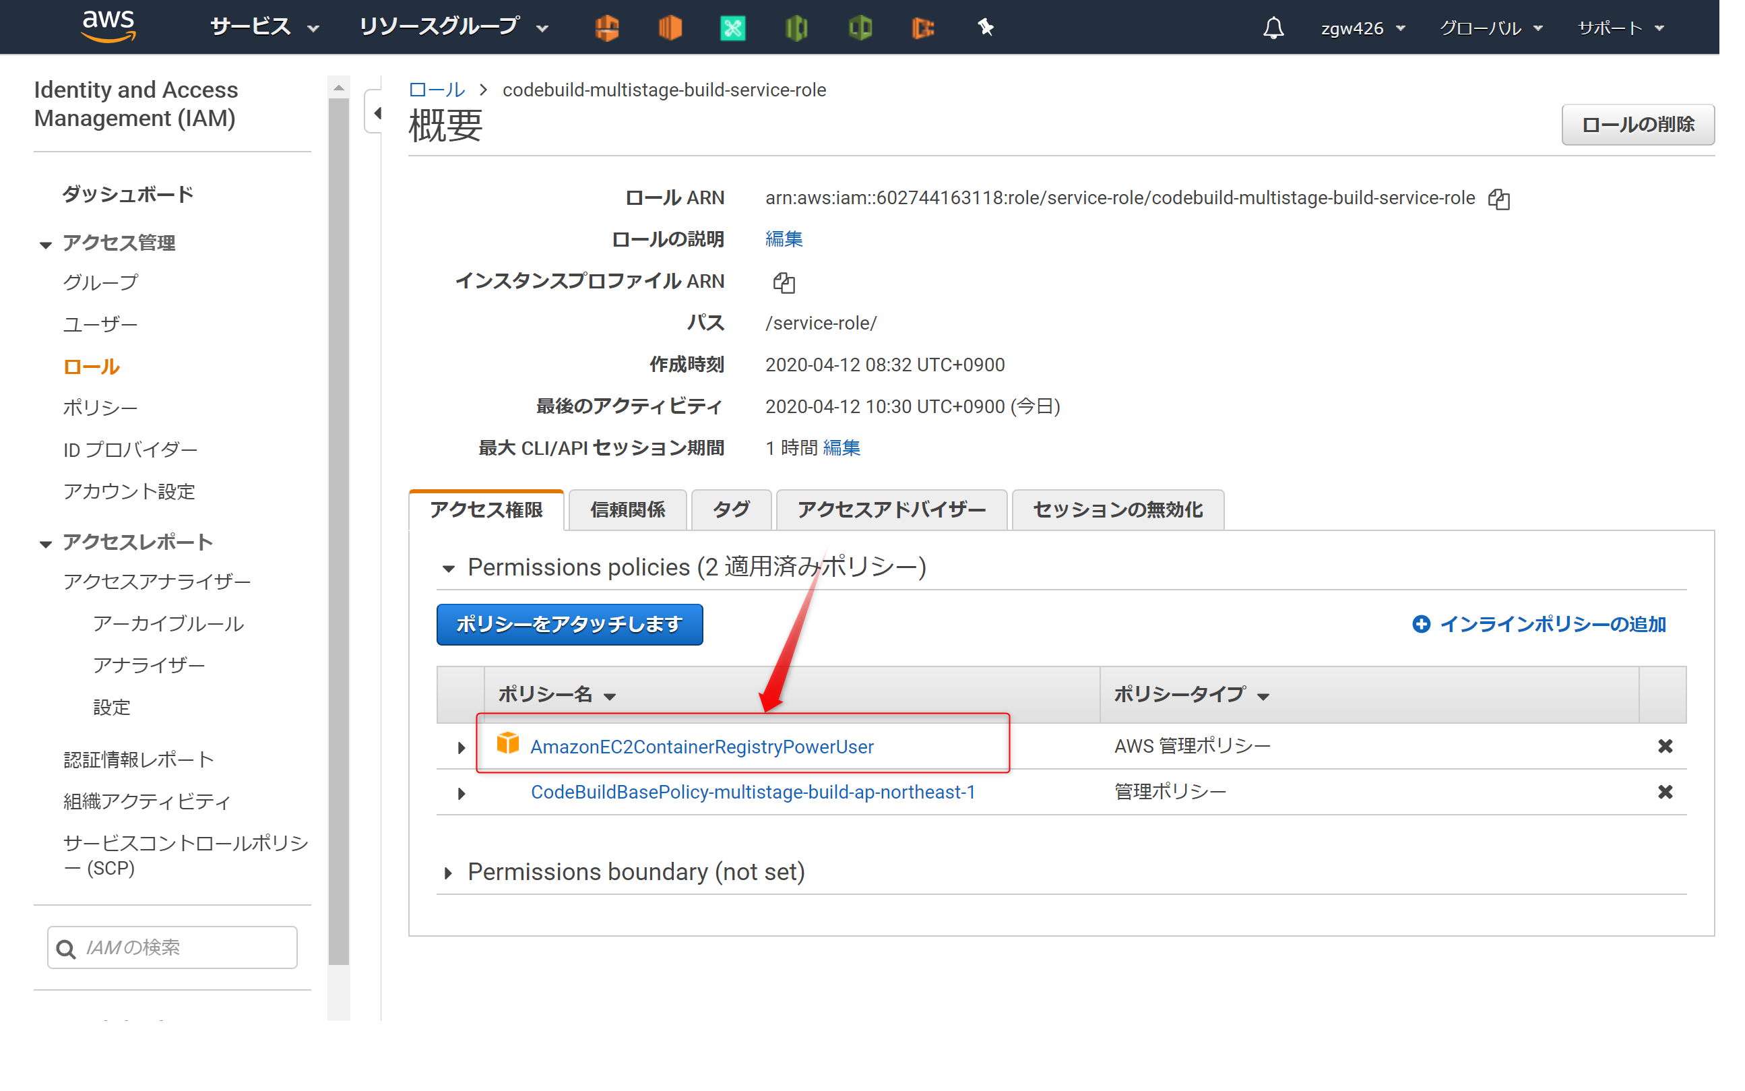Image resolution: width=1745 pixels, height=1091 pixels.
Task: Click ポリシーをアタッチします button
Action: (569, 624)
